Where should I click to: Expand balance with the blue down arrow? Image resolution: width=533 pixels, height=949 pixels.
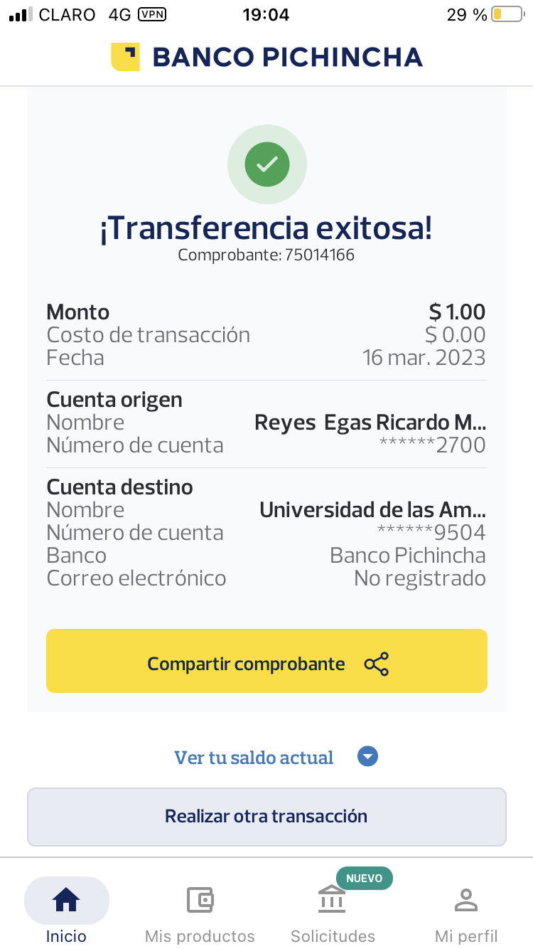coord(367,757)
